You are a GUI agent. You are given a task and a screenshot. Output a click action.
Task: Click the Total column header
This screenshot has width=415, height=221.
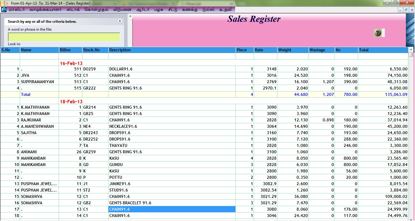coord(383,50)
